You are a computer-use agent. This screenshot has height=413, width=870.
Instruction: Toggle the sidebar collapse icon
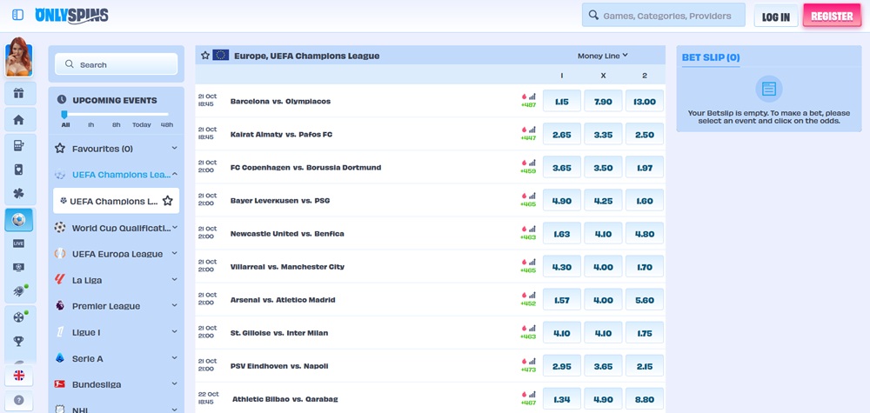(x=17, y=15)
